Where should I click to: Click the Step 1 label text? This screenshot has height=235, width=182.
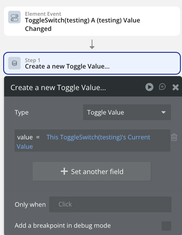tap(33, 60)
